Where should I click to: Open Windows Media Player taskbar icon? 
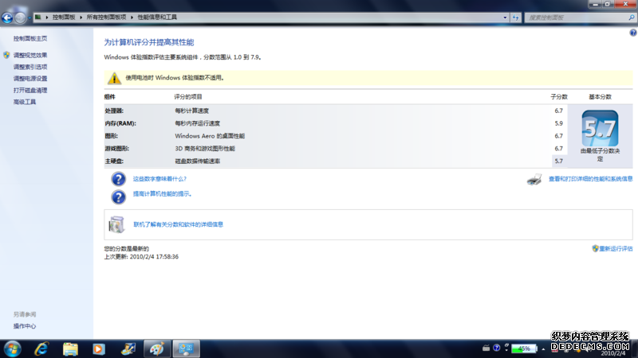[99, 348]
